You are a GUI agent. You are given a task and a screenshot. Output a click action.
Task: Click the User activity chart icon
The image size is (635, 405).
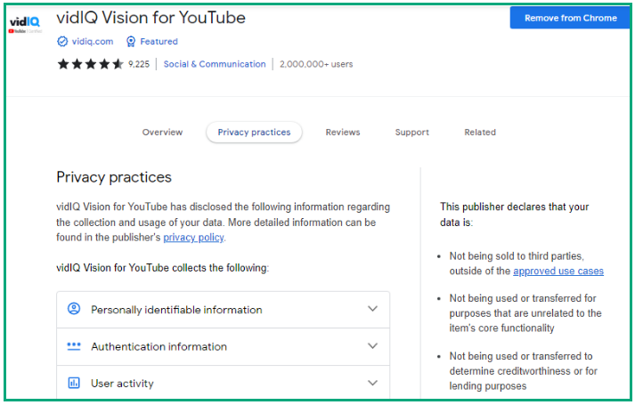point(74,383)
